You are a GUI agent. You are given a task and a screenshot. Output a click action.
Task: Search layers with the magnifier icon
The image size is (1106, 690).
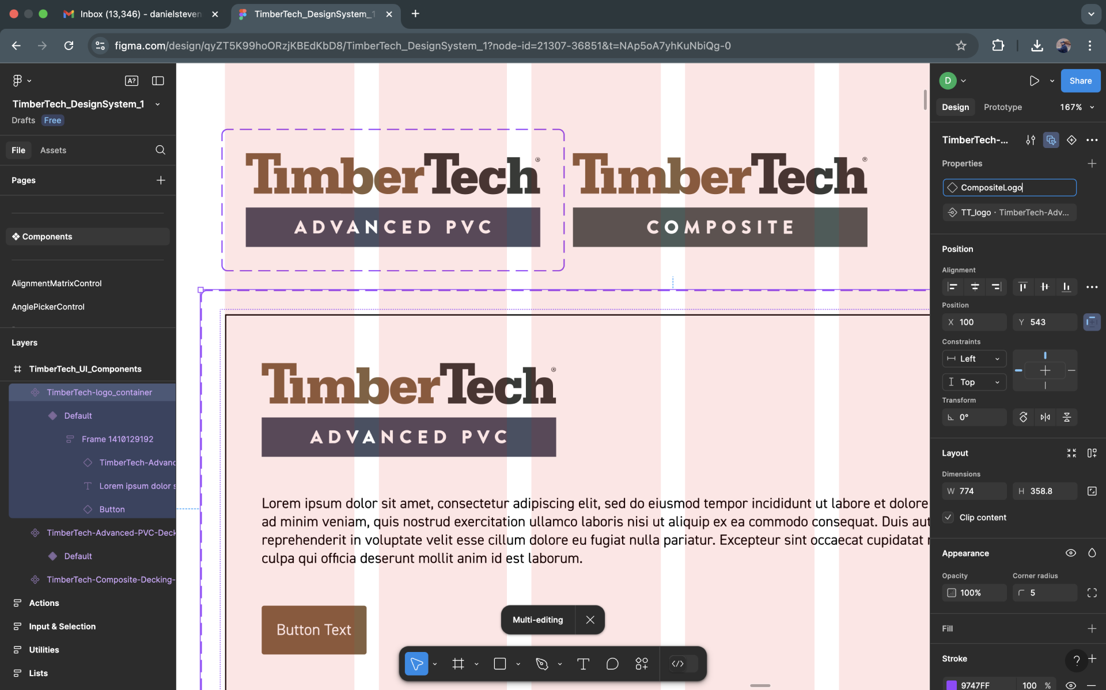(160, 150)
